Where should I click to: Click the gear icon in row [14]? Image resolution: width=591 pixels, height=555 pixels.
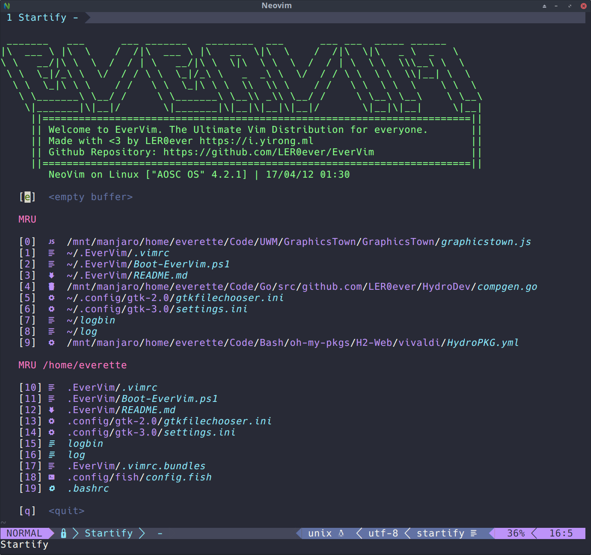point(52,433)
